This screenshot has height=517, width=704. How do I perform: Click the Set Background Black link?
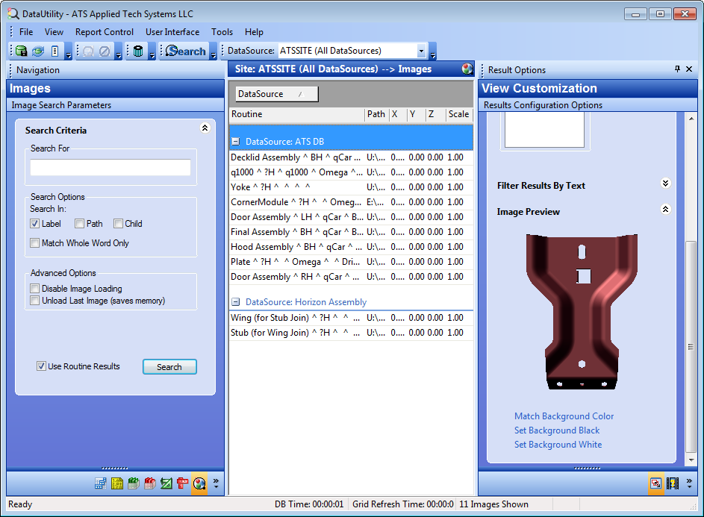click(557, 430)
